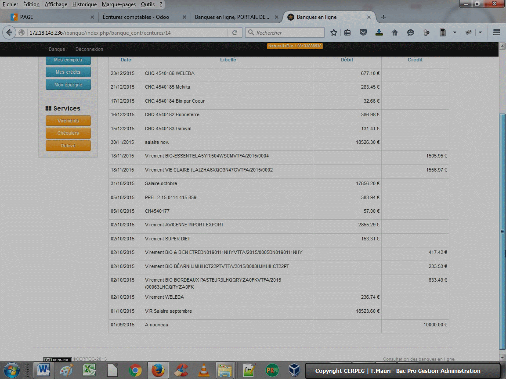Click the Chéquiers service button
Image resolution: width=506 pixels, height=379 pixels.
(68, 133)
